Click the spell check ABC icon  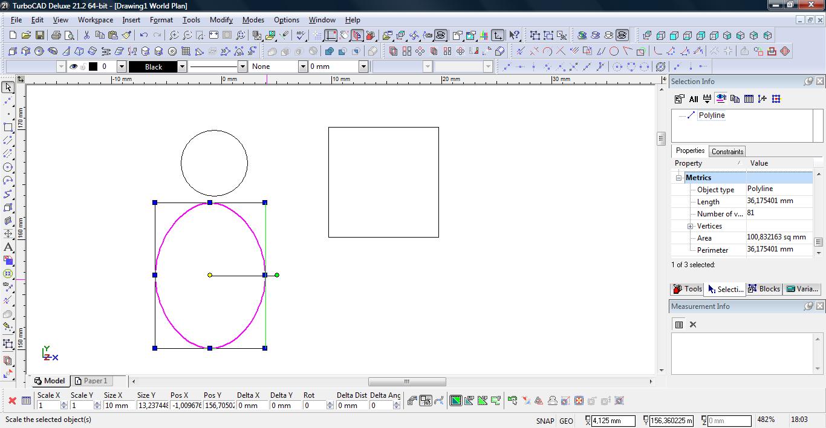click(301, 36)
